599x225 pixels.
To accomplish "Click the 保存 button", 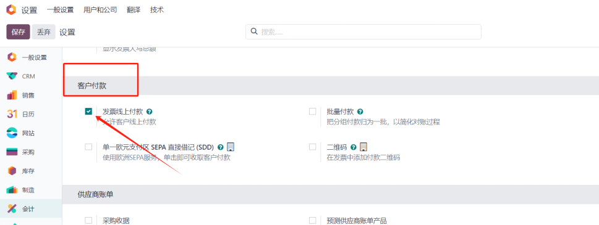I will tap(18, 32).
